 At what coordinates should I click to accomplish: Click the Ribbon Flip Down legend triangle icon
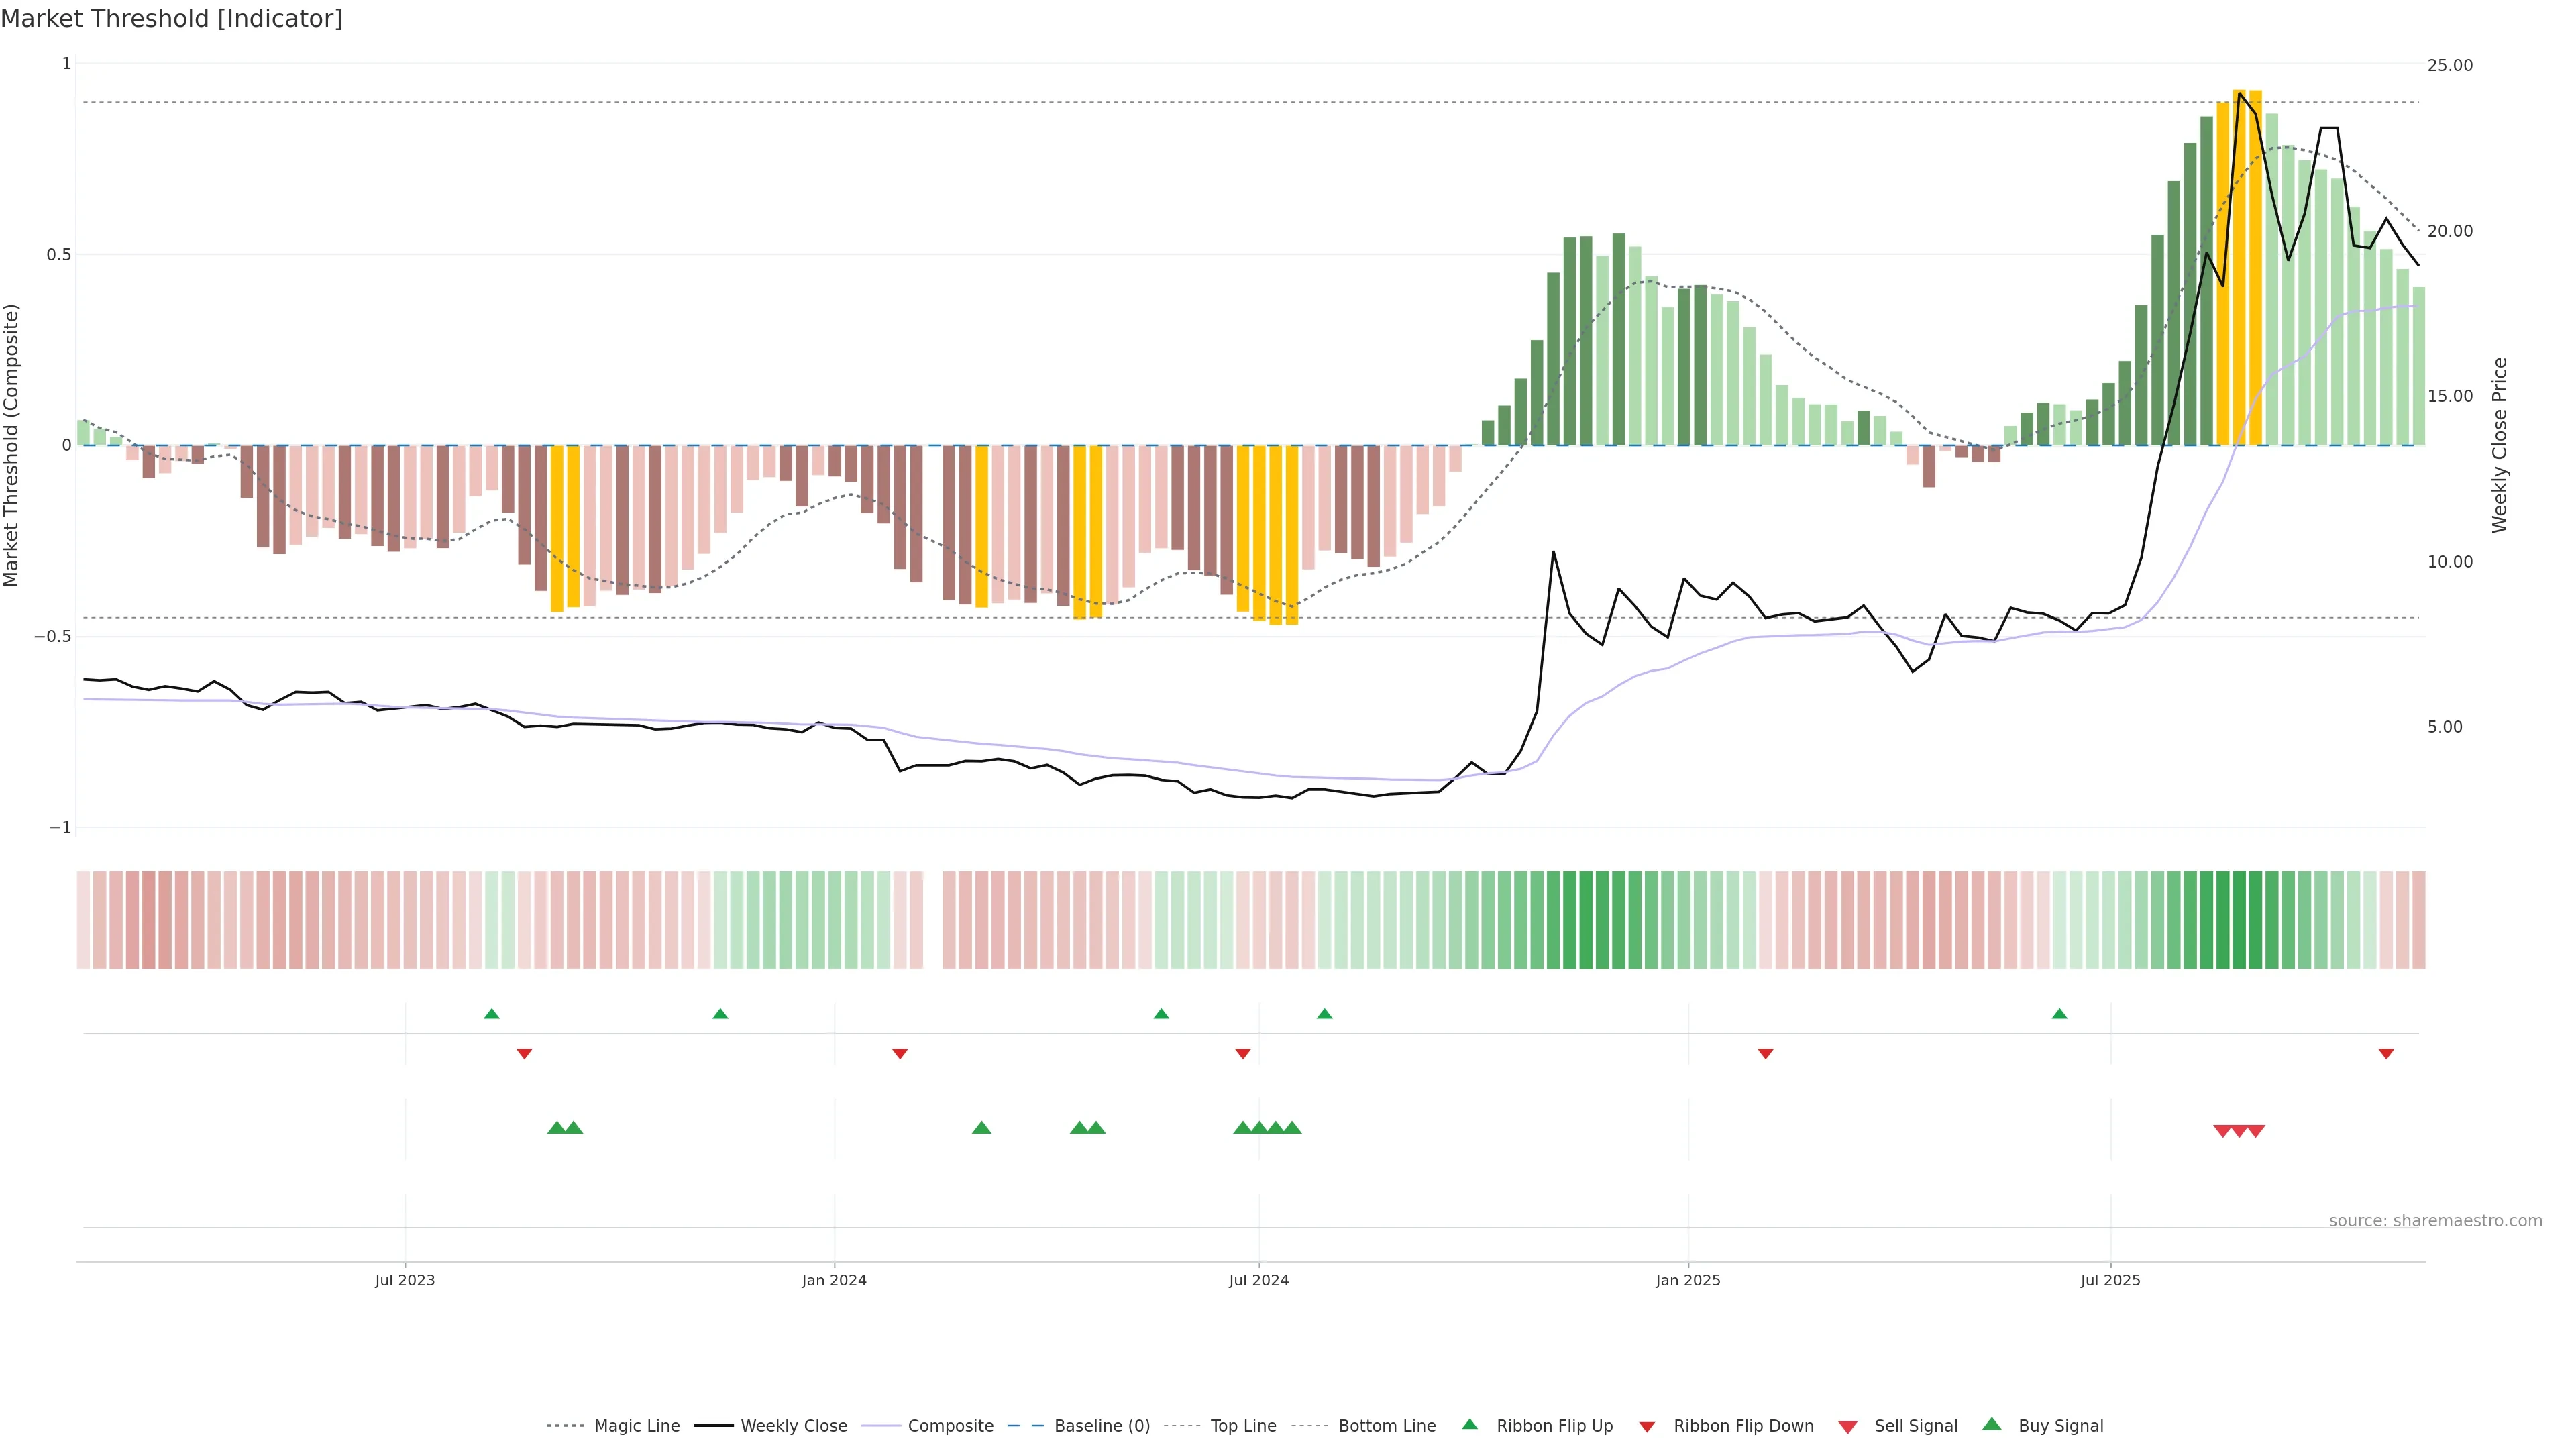(1647, 1427)
